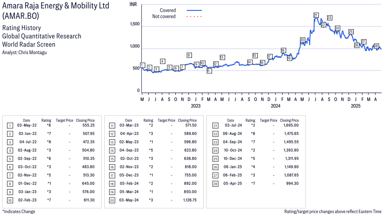
Task: Click row number box 17 in table
Action: point(112,175)
